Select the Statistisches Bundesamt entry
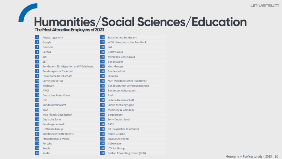 [122, 37]
